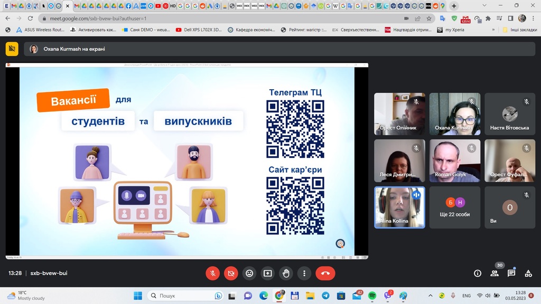Open the meeting details info icon
The image size is (541, 304).
click(x=478, y=273)
